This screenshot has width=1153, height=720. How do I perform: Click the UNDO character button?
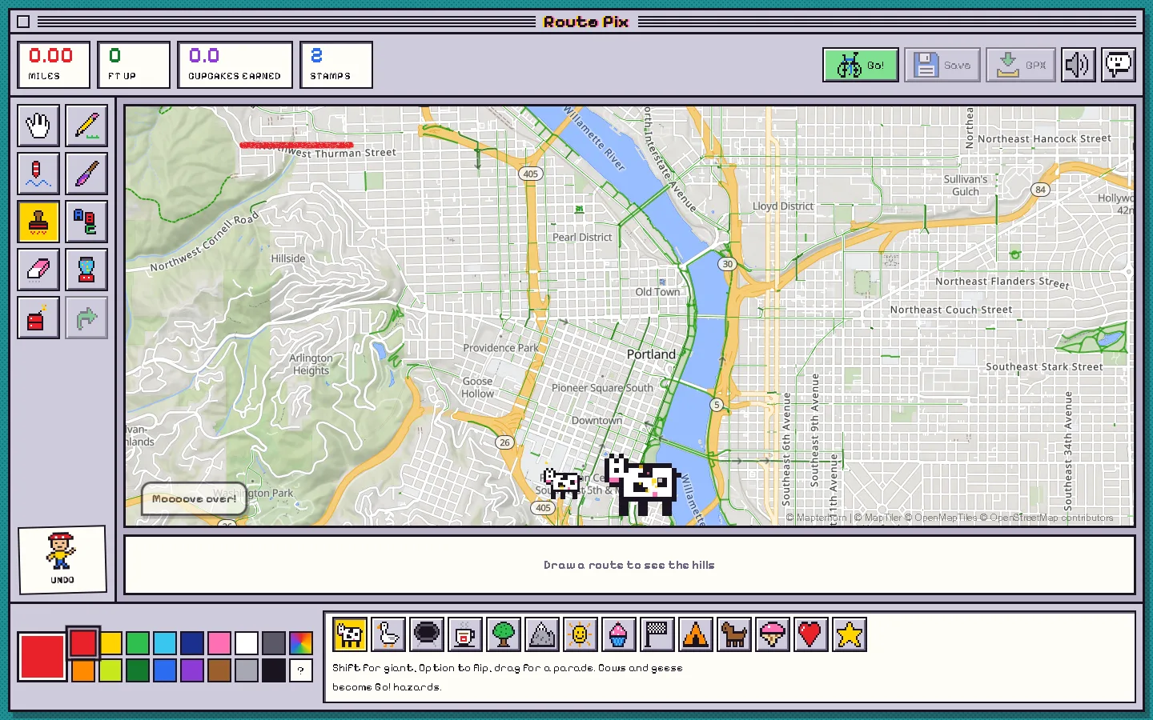click(62, 559)
